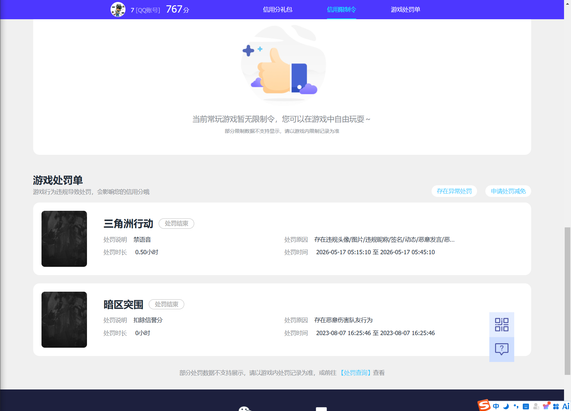
Task: Click the 存在异常处罚 button
Action: click(454, 191)
